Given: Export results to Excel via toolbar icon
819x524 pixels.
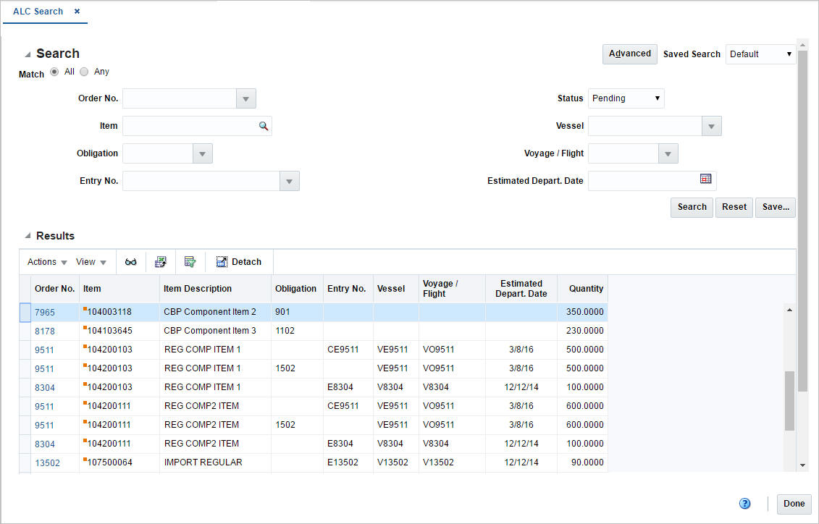Looking at the screenshot, I should click(x=161, y=261).
